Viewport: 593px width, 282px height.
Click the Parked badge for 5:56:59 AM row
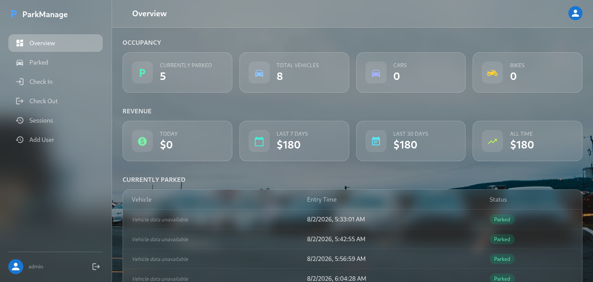pos(502,259)
